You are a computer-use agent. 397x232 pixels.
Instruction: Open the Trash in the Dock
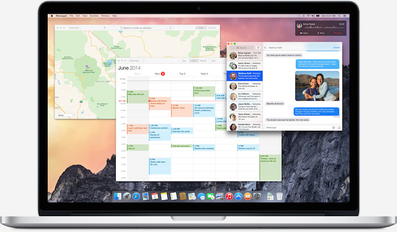[279, 196]
